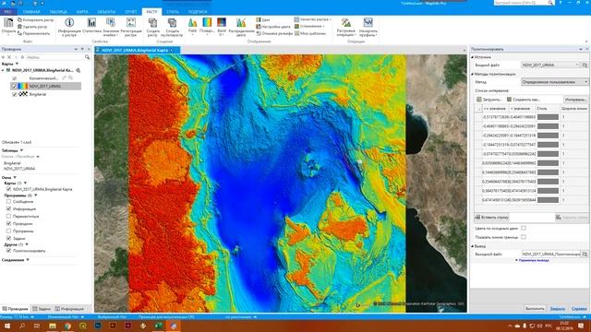The image size is (591, 332).
Task: Click Переименовать in ribbon
Action: [x=33, y=33]
